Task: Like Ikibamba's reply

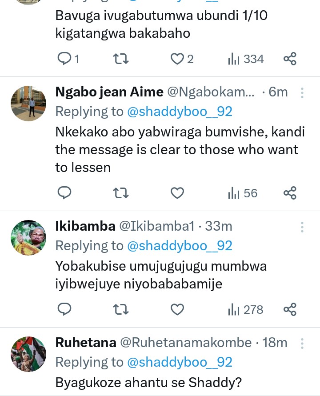Action: [x=178, y=309]
